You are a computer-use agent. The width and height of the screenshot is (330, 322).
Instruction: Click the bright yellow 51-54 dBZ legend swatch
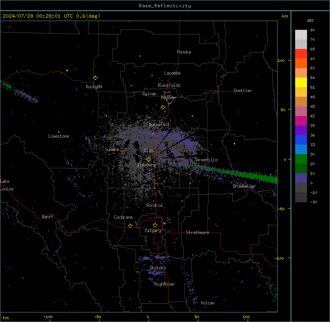(x=301, y=82)
